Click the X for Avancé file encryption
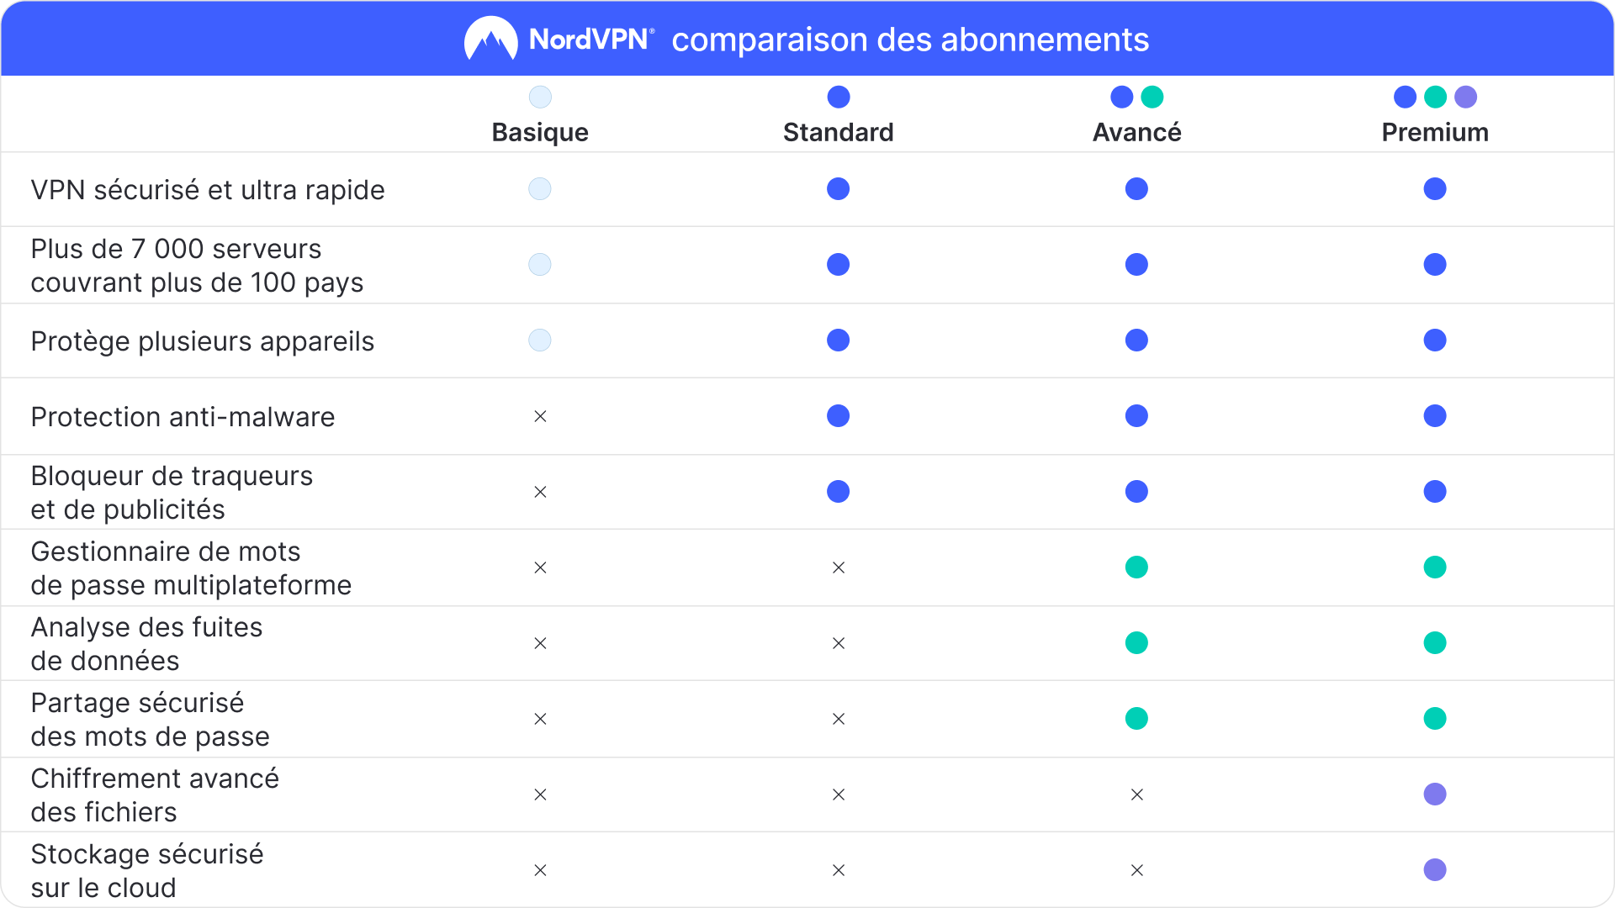This screenshot has height=908, width=1615. pos(1136,794)
